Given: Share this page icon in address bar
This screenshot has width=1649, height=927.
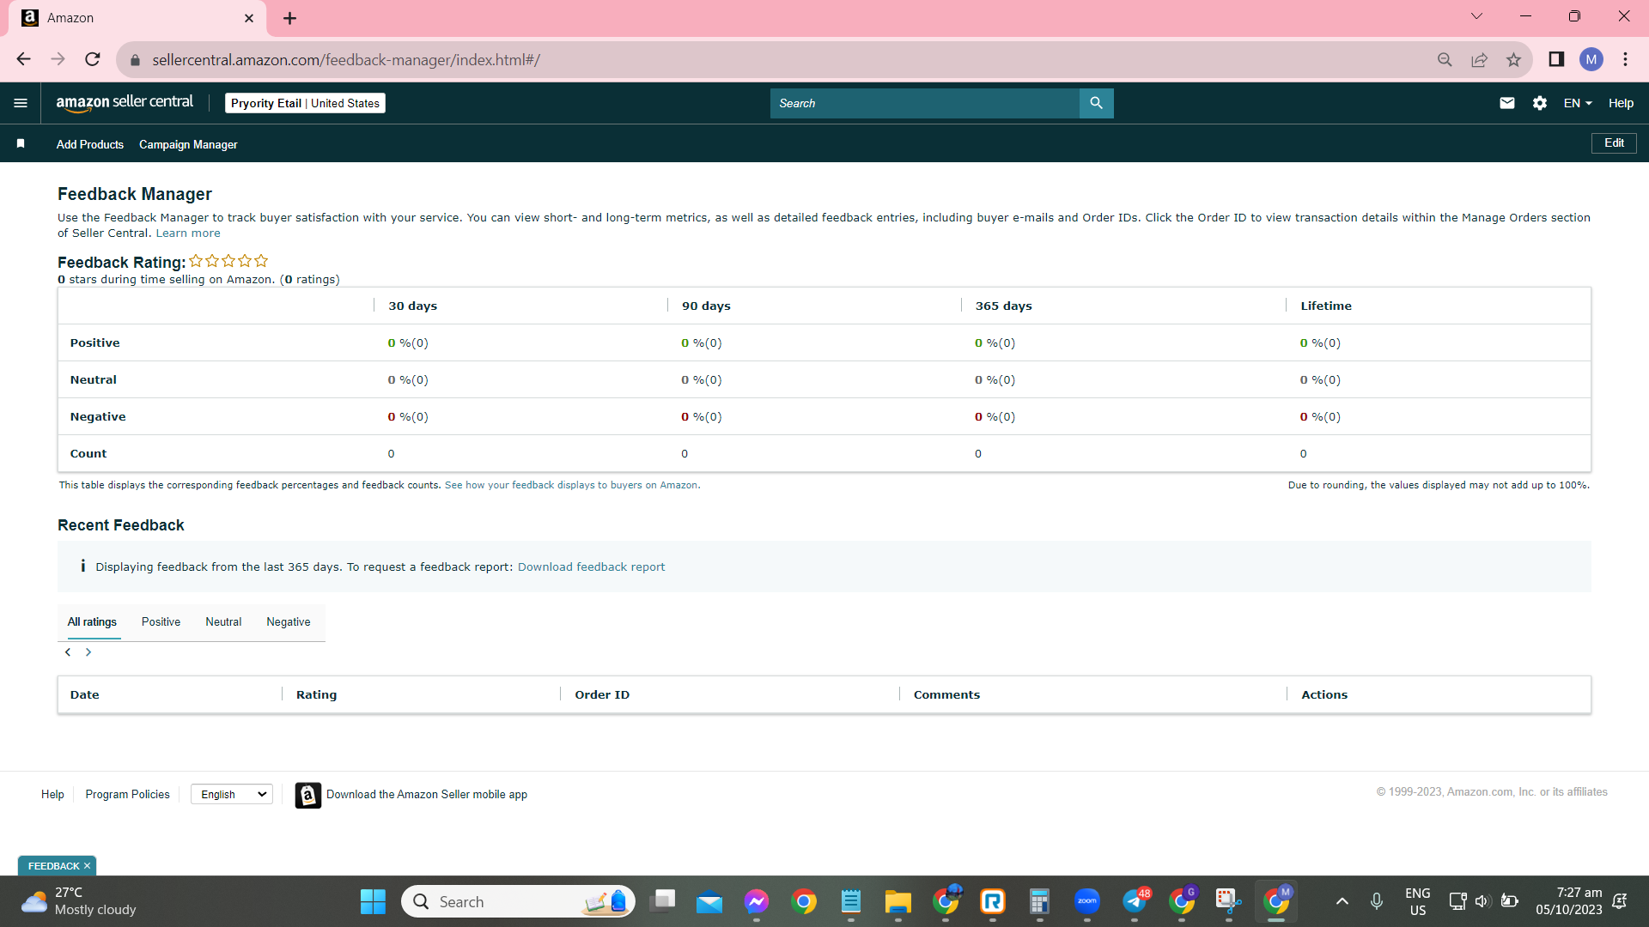Looking at the screenshot, I should (1479, 59).
